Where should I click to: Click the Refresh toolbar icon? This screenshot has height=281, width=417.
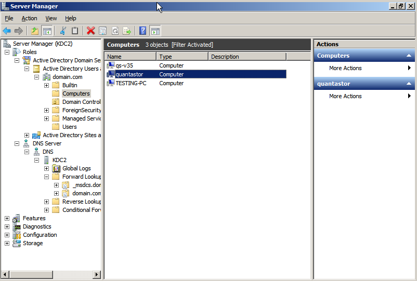click(x=115, y=31)
